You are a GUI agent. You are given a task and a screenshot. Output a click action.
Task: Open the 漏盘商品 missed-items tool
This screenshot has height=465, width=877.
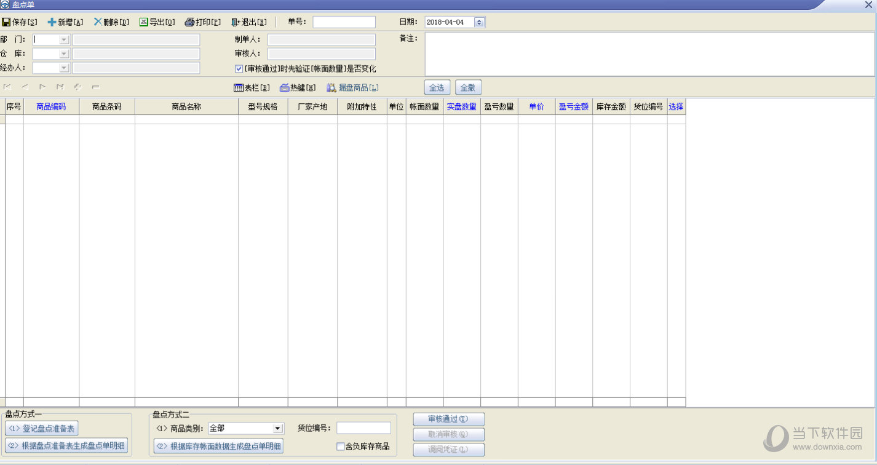(x=352, y=88)
